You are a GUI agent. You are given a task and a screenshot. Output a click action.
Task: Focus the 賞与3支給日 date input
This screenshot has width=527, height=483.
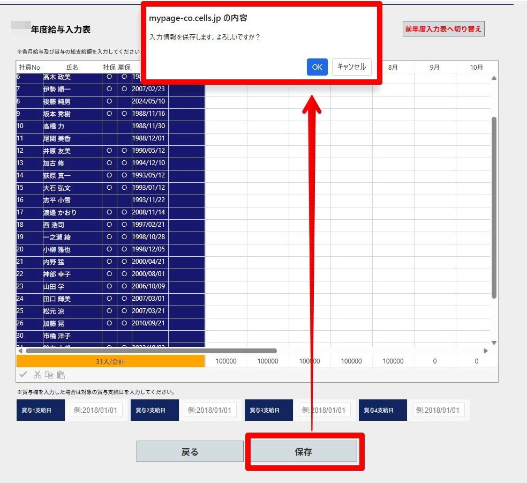pyautogui.click(x=325, y=410)
